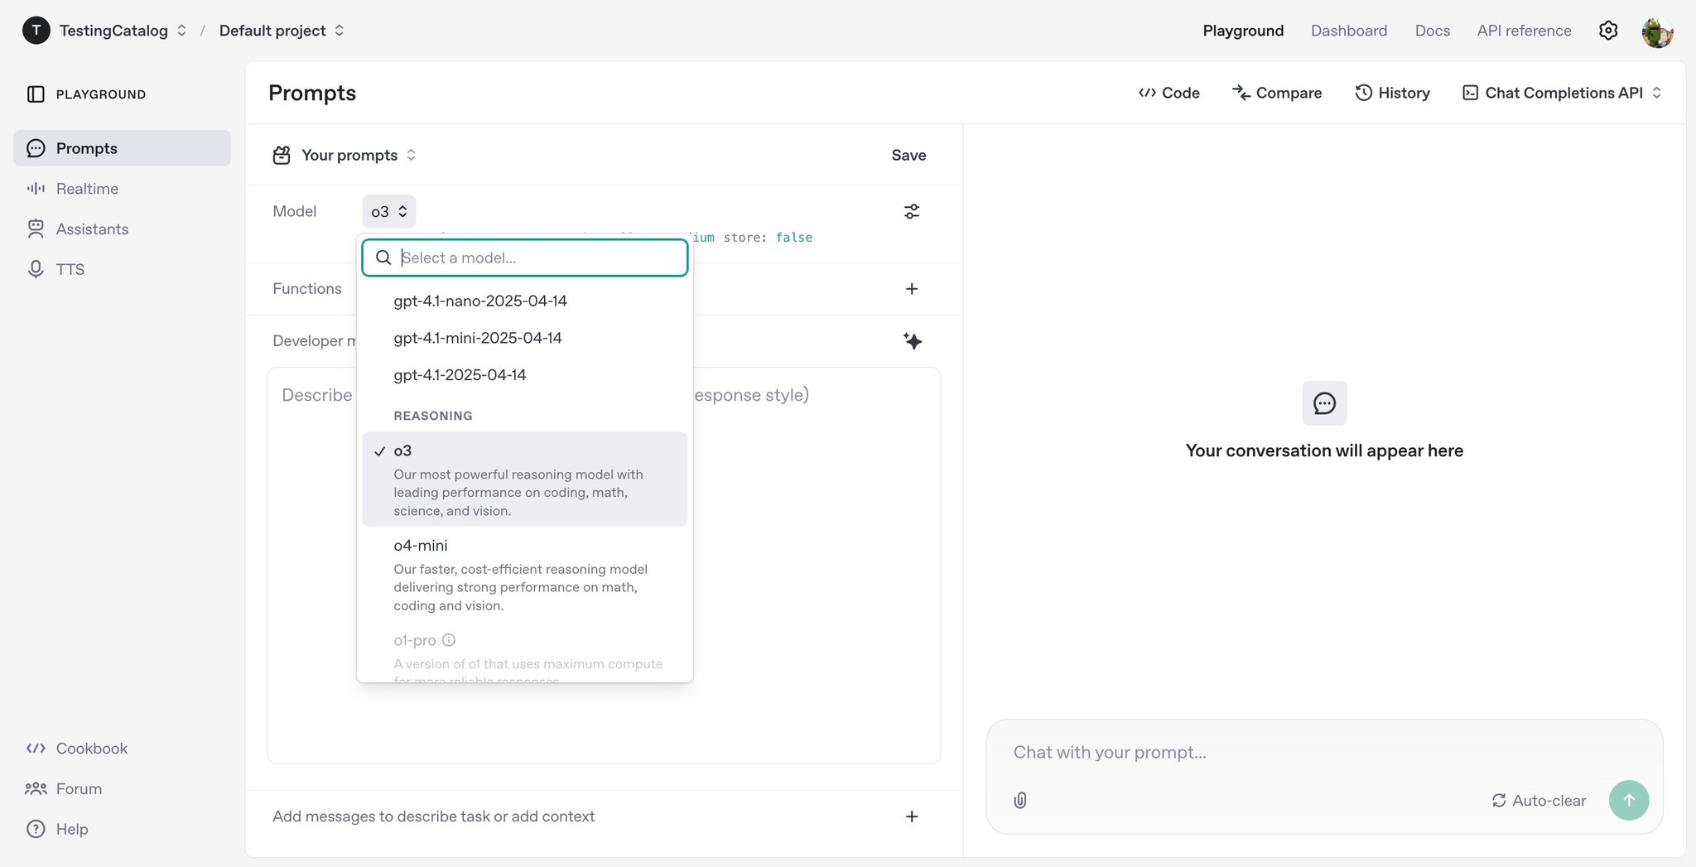1696x867 pixels.
Task: Go to Prompts in the sidebar
Action: point(122,148)
